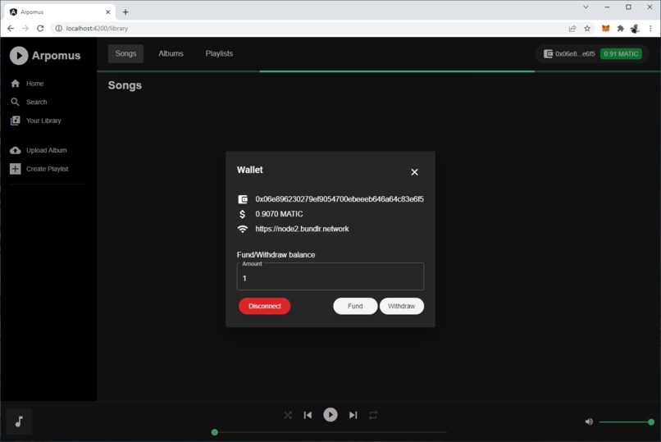Screen dimensions: 661x442
Task: Click the dollar sign balance icon
Action: tap(243, 214)
